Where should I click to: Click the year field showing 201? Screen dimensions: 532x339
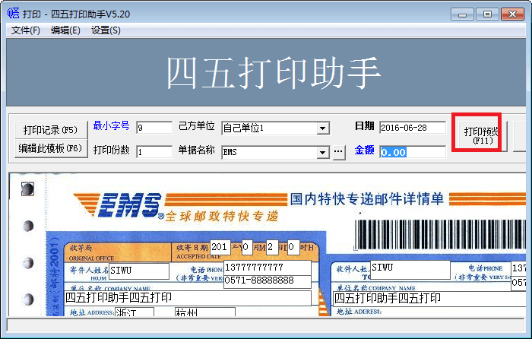coord(220,247)
